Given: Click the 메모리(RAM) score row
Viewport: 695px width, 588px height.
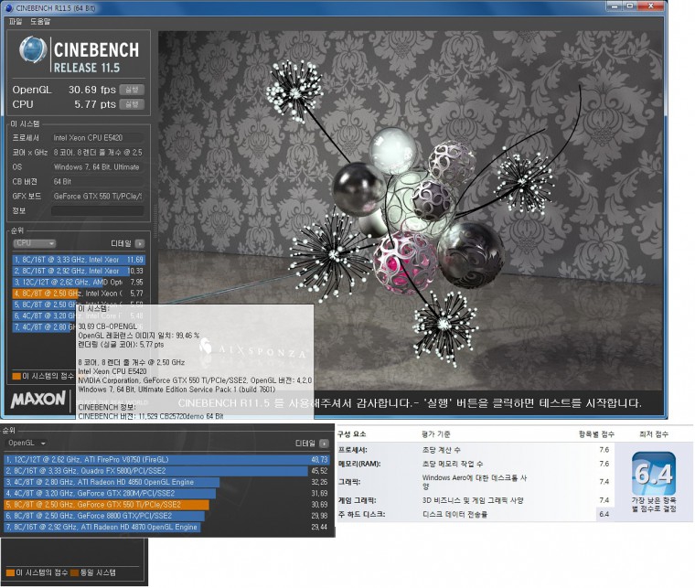Looking at the screenshot, I should (x=475, y=464).
